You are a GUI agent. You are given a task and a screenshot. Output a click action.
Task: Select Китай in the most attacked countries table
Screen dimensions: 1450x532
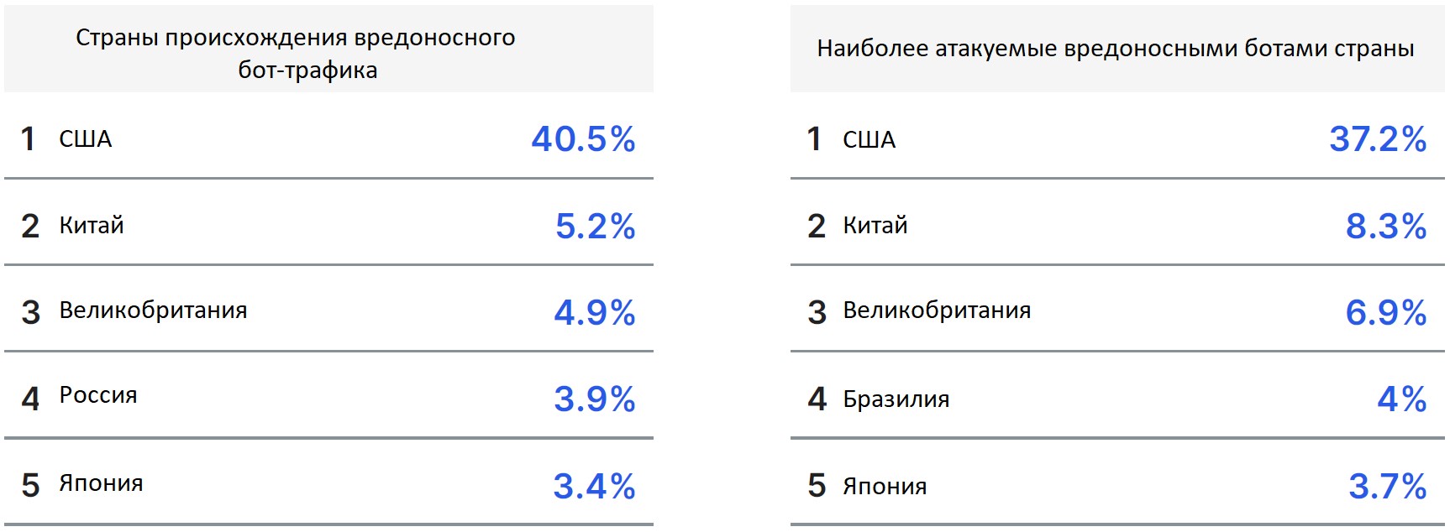pos(875,225)
